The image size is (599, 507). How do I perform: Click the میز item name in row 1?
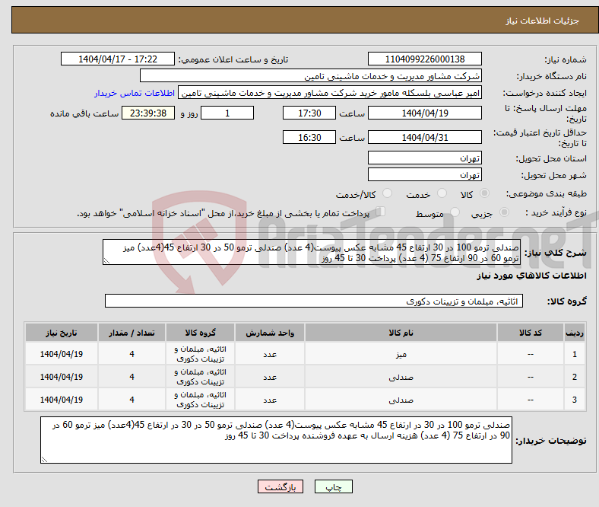[401, 354]
